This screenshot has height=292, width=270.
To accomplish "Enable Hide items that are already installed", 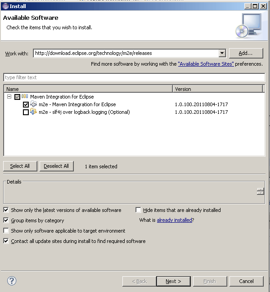I will coord(138,210).
